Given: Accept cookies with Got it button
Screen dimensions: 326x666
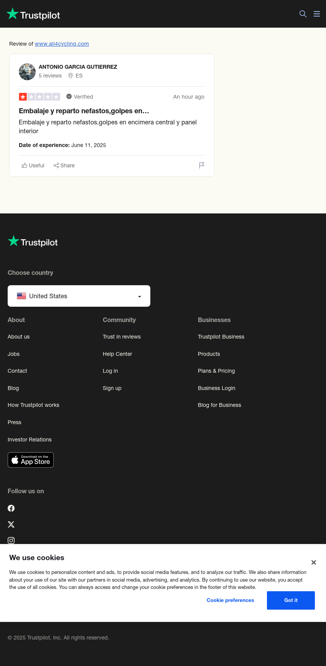Looking at the screenshot, I should coord(291,600).
